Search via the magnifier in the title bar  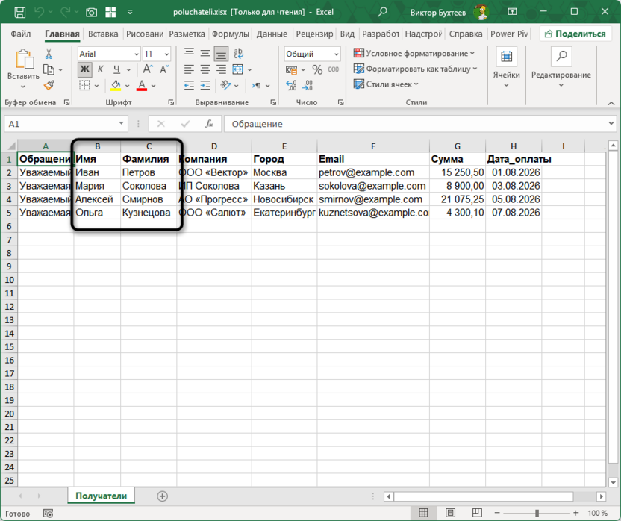[x=382, y=12]
